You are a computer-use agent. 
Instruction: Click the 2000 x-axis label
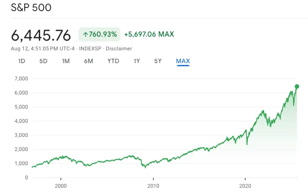pos(61,185)
